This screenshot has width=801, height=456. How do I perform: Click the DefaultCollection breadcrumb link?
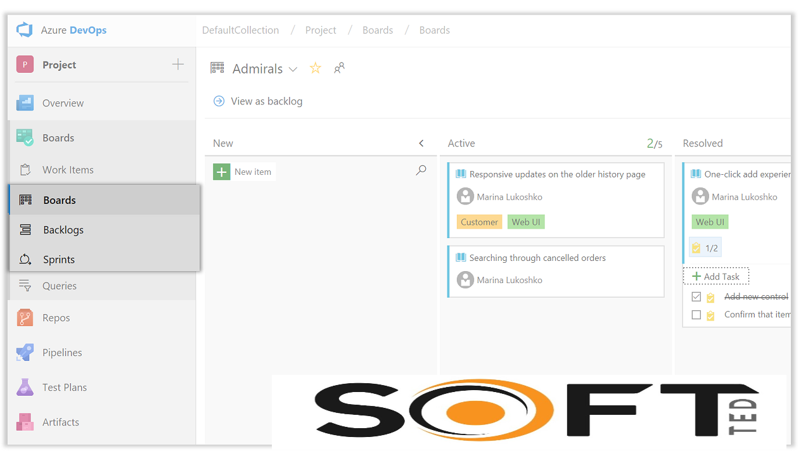(240, 30)
